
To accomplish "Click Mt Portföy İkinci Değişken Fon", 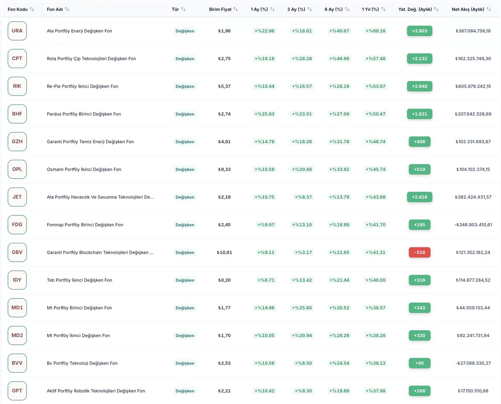I will [x=78, y=336].
